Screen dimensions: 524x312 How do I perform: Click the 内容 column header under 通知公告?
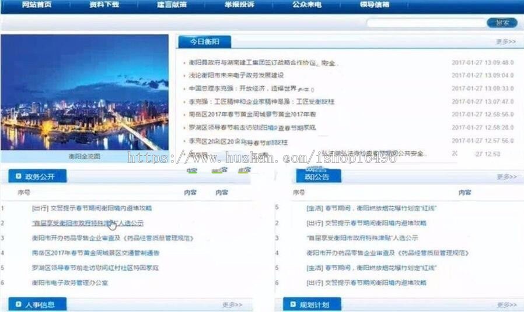(x=465, y=192)
